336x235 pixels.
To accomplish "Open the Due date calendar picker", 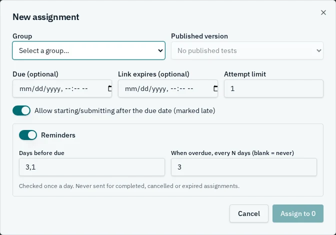I will (x=109, y=88).
